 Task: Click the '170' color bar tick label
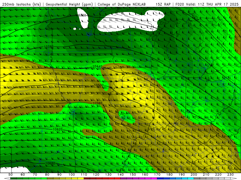click(x=157, y=175)
